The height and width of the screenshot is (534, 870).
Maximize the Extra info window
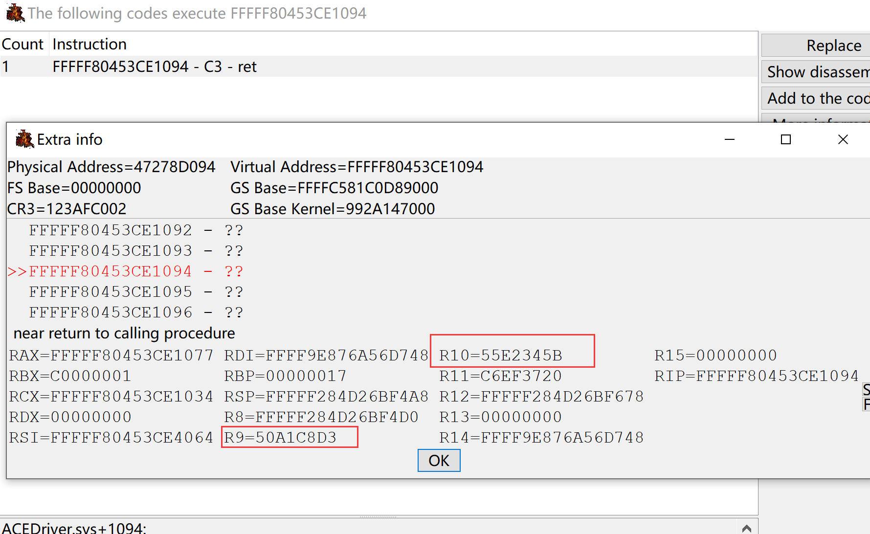pos(785,140)
